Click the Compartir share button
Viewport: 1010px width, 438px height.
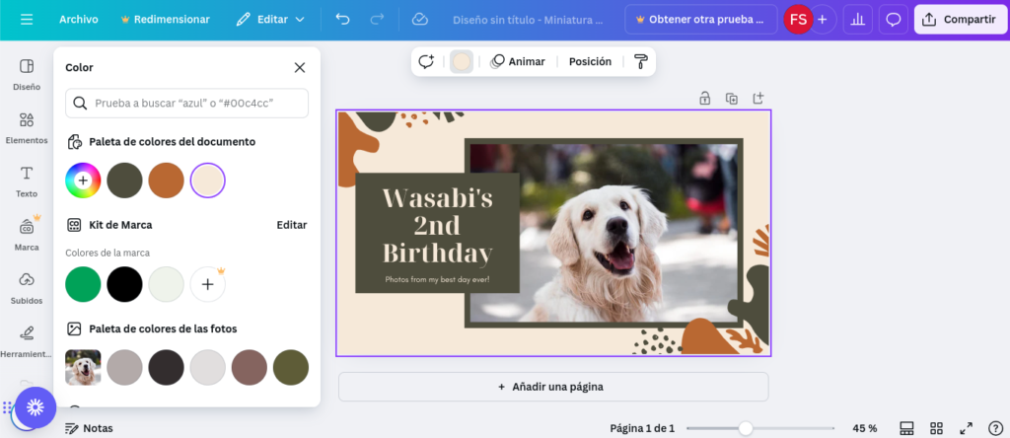pos(959,20)
